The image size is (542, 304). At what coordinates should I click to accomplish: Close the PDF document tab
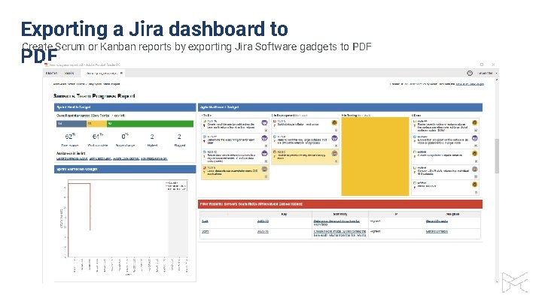click(121, 73)
